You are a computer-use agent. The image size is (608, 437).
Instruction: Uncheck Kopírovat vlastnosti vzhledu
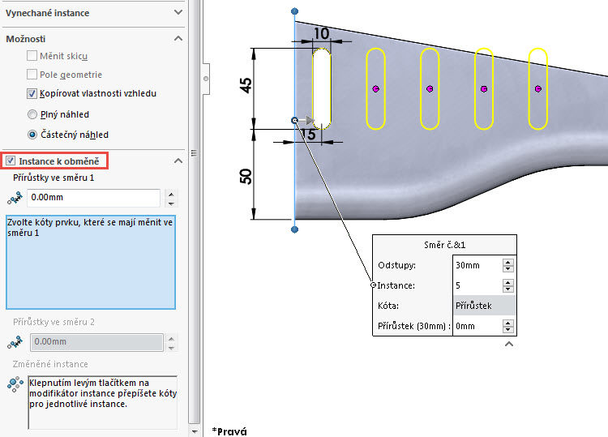click(x=32, y=93)
